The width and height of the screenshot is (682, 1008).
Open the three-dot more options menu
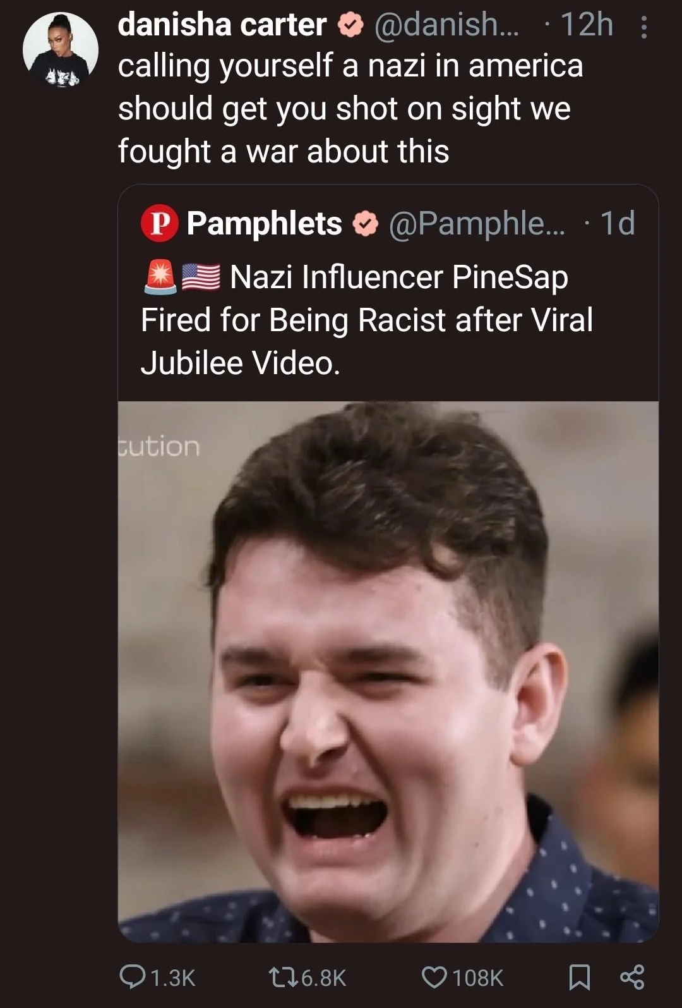pos(643,27)
